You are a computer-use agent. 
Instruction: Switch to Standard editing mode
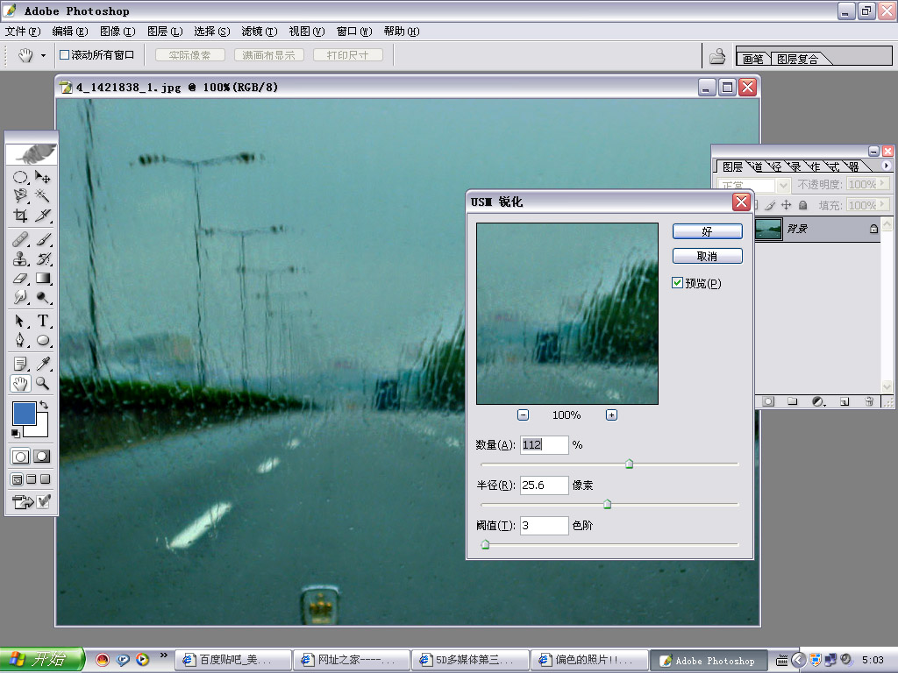click(21, 456)
